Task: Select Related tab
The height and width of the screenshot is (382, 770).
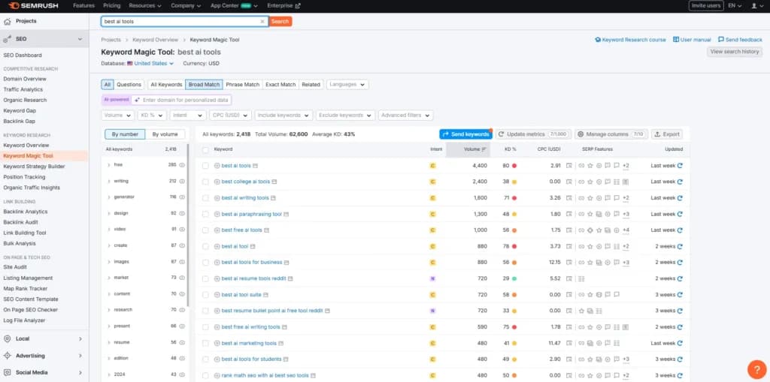Action: click(311, 84)
